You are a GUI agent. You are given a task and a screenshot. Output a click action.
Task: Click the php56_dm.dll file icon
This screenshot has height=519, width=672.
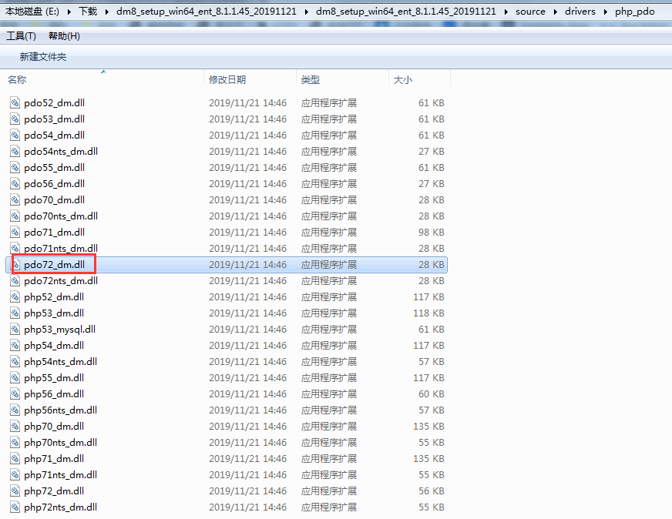pyautogui.click(x=15, y=394)
